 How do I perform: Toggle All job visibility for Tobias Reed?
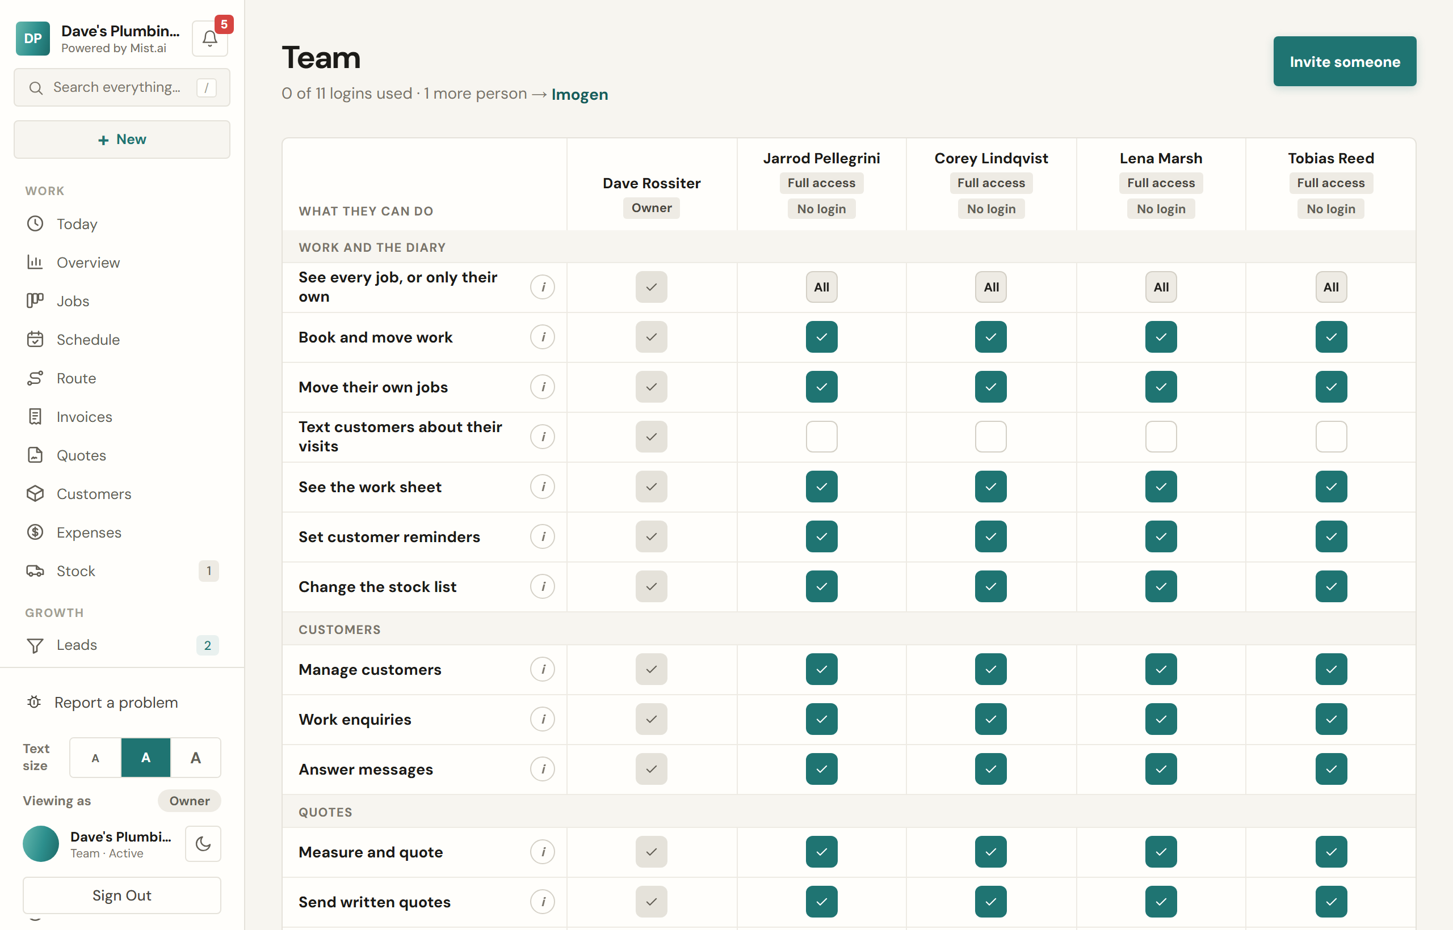coord(1331,287)
